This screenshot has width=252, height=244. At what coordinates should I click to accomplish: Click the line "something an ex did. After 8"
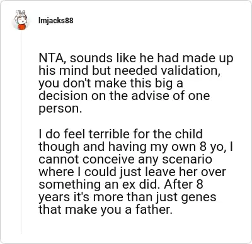click(x=121, y=184)
